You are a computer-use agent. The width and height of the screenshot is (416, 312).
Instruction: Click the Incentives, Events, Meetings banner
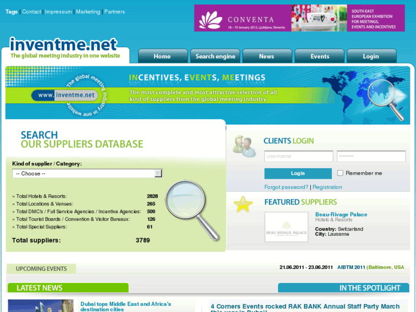[208, 95]
